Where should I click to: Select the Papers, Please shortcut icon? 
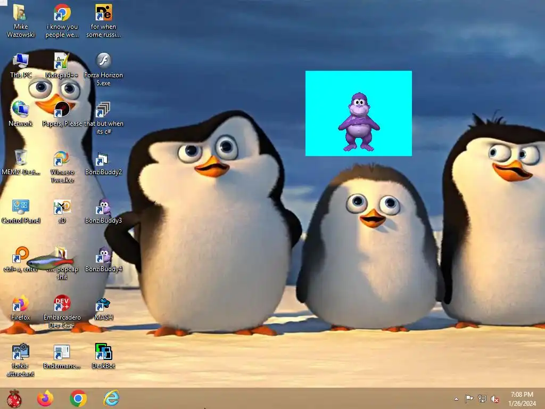[x=62, y=109]
